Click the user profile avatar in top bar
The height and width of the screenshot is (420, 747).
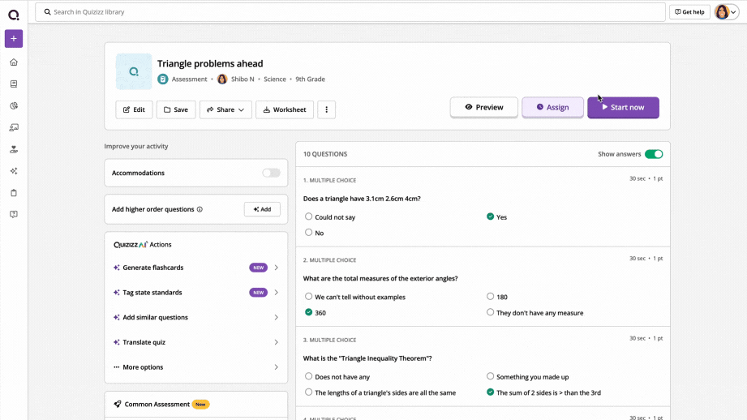[x=722, y=12]
